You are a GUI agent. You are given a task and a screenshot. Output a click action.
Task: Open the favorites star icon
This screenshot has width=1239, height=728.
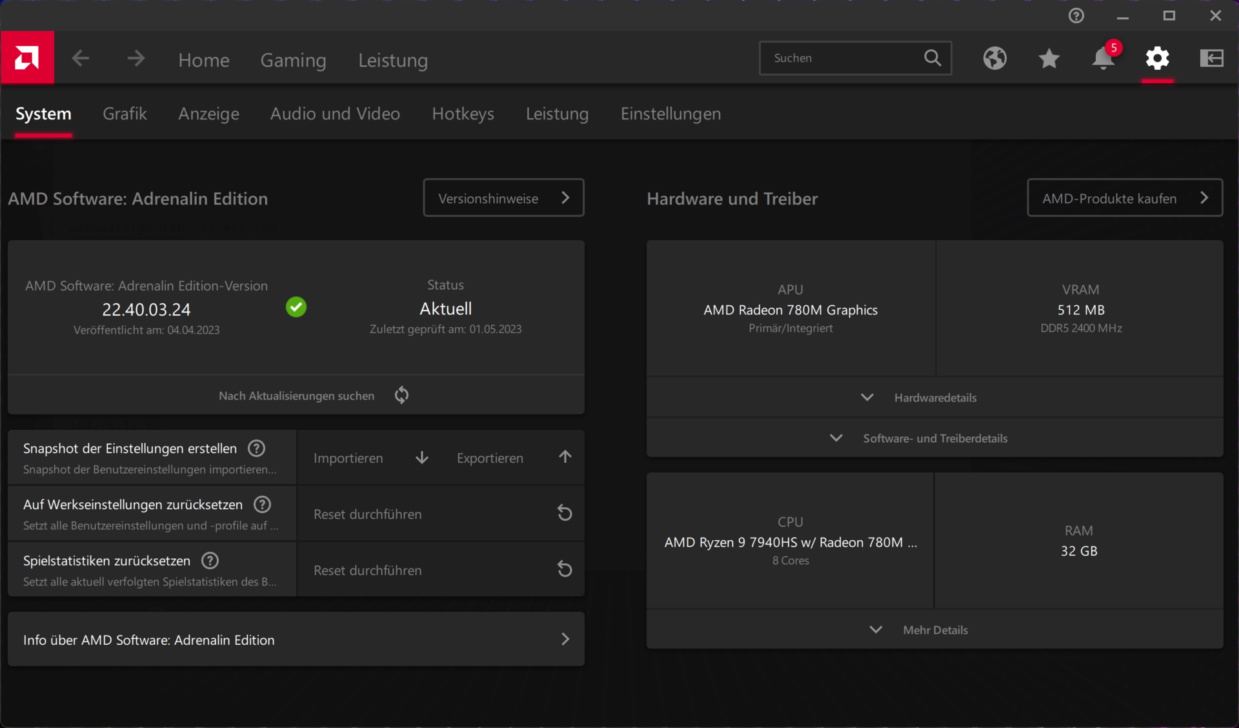pos(1049,59)
